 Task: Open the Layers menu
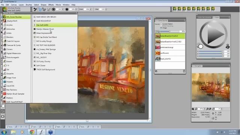(x=21, y=5)
